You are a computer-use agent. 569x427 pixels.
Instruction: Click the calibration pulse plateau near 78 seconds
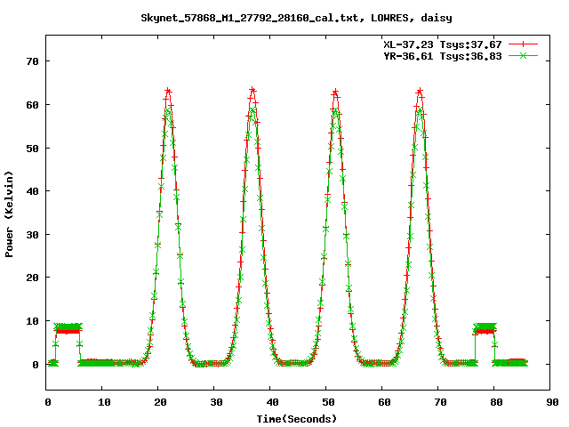coord(485,328)
